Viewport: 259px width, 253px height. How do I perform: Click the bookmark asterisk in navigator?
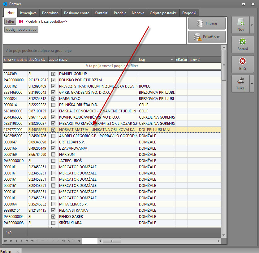pos(69,241)
